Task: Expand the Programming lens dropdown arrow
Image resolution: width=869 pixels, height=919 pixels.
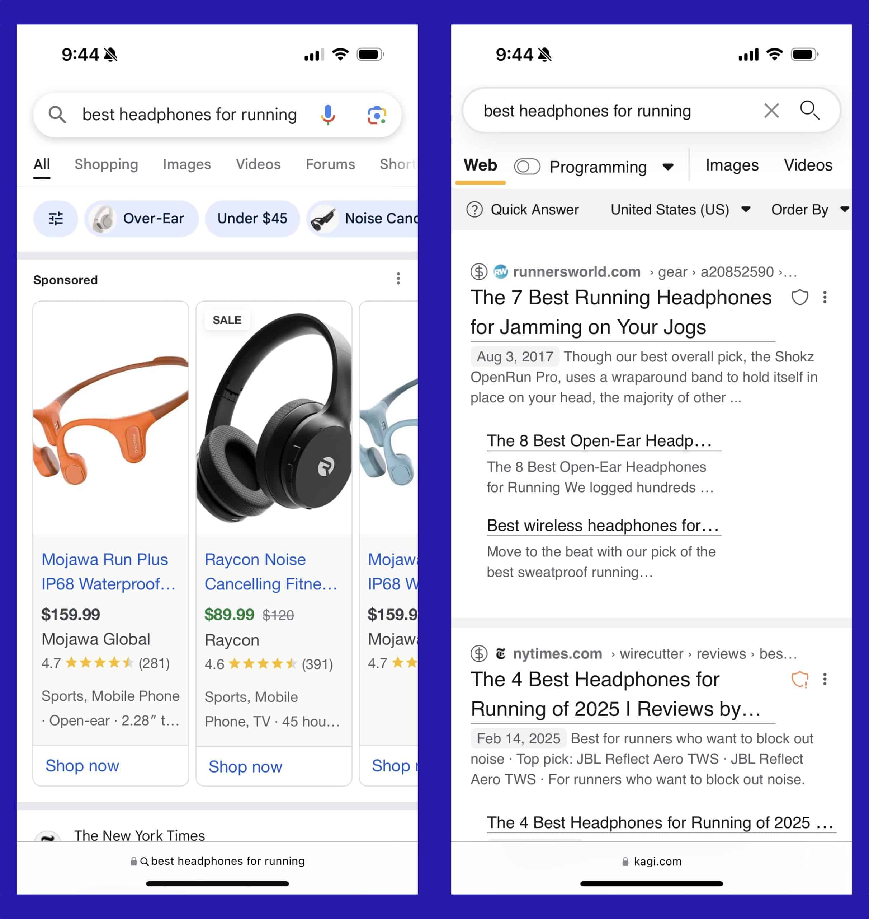Action: [667, 167]
